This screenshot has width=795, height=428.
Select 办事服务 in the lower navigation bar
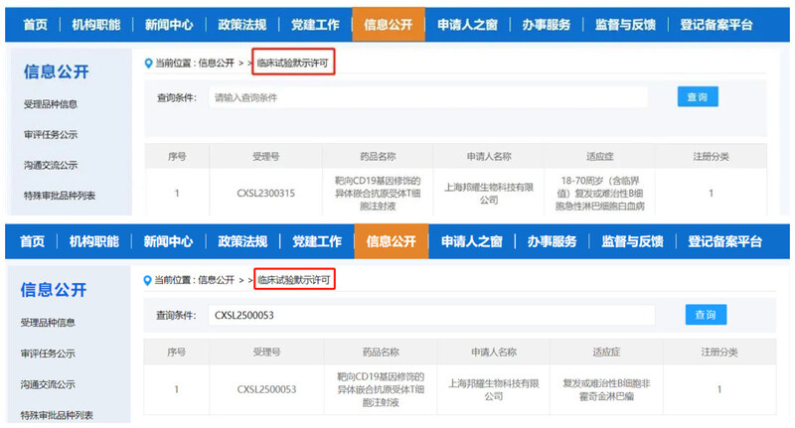552,241
